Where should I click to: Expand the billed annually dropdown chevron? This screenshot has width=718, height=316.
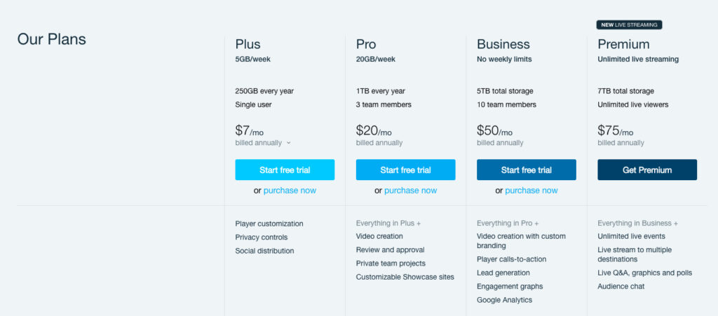point(288,143)
